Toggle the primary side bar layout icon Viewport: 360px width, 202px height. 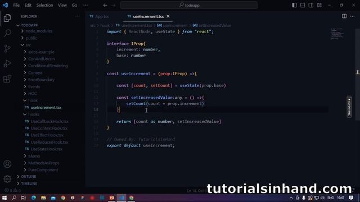294,5
